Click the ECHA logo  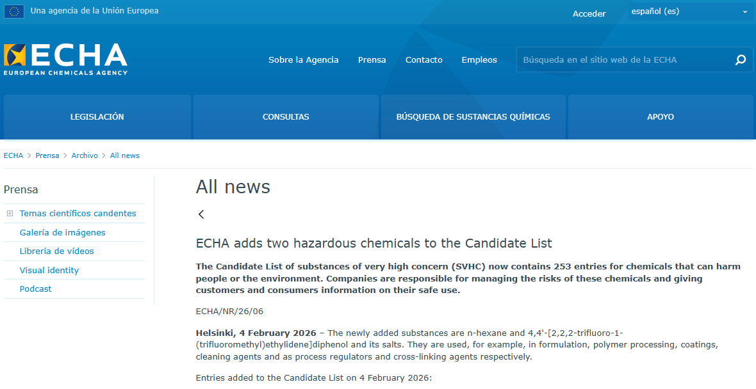tap(65, 60)
